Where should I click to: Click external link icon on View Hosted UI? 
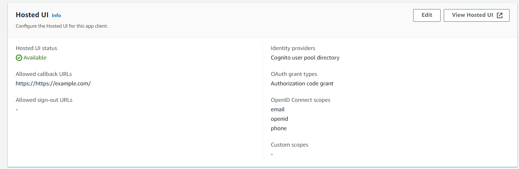coord(500,15)
